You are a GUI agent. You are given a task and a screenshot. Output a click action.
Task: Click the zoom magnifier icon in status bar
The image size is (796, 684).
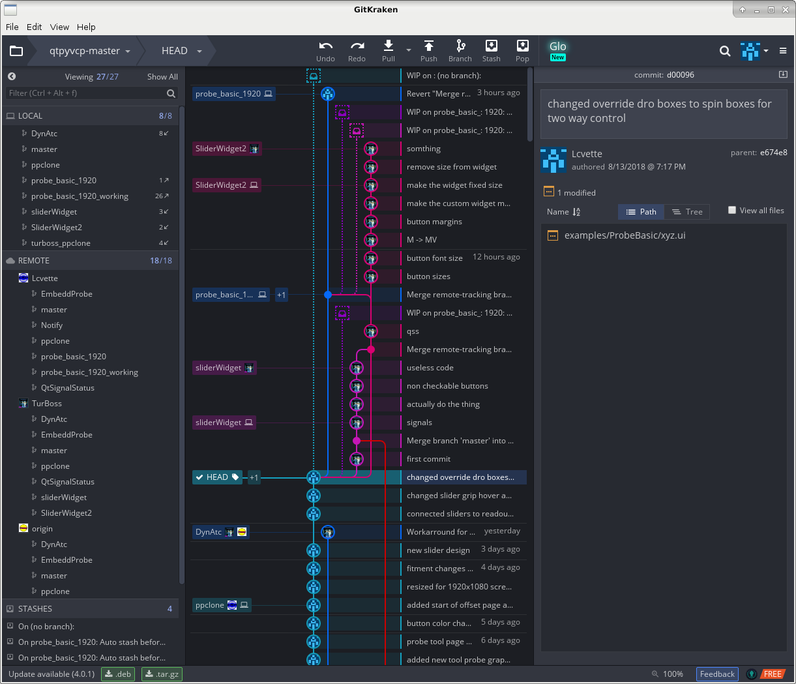pos(655,674)
